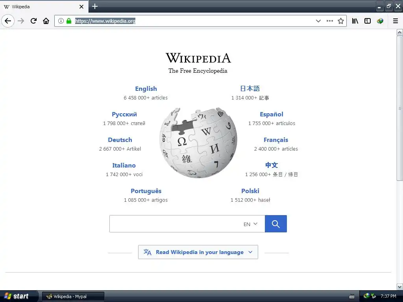
Task: Click the Wikipedia globe logo image
Action: tap(198, 143)
